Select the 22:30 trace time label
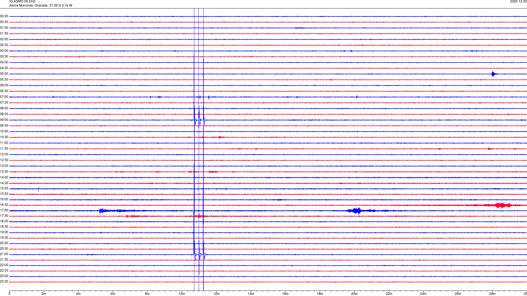527x296 pixels. pos(4,271)
